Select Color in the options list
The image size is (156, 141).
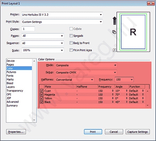(x=19, y=68)
